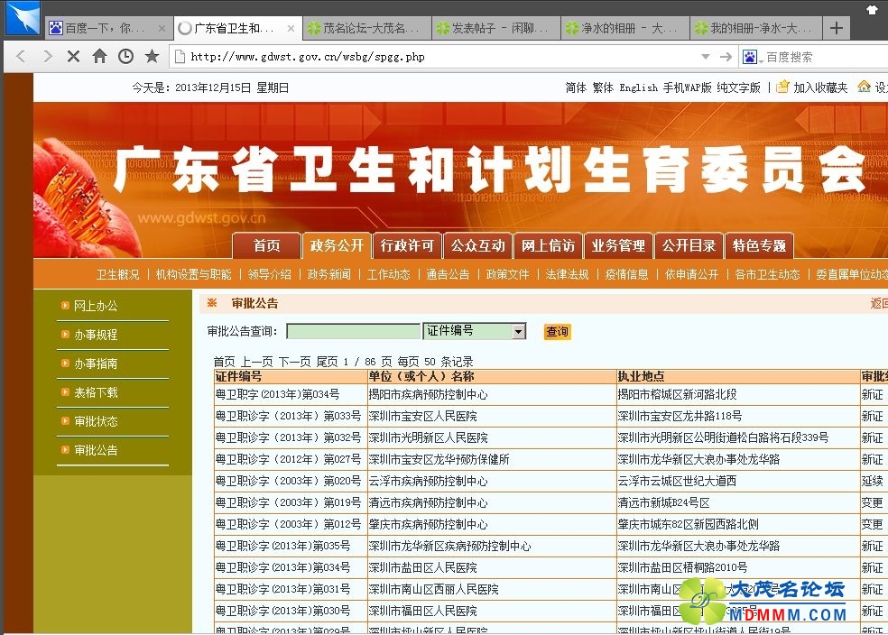Click bullet icon beside 表格下载
The height and width of the screenshot is (635, 888).
[65, 392]
